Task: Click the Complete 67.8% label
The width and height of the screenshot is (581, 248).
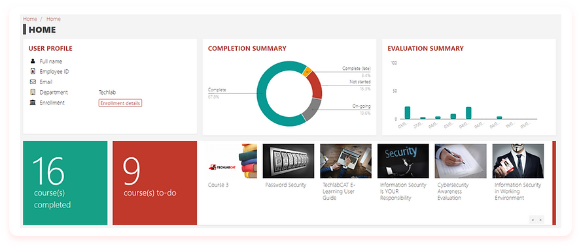Action: click(217, 93)
